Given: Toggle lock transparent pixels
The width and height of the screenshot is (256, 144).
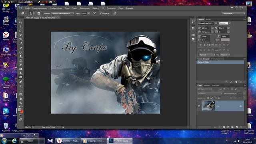Looking at the screenshot, I should [208, 98].
